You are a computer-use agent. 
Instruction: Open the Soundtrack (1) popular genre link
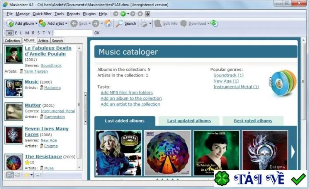[228, 75]
